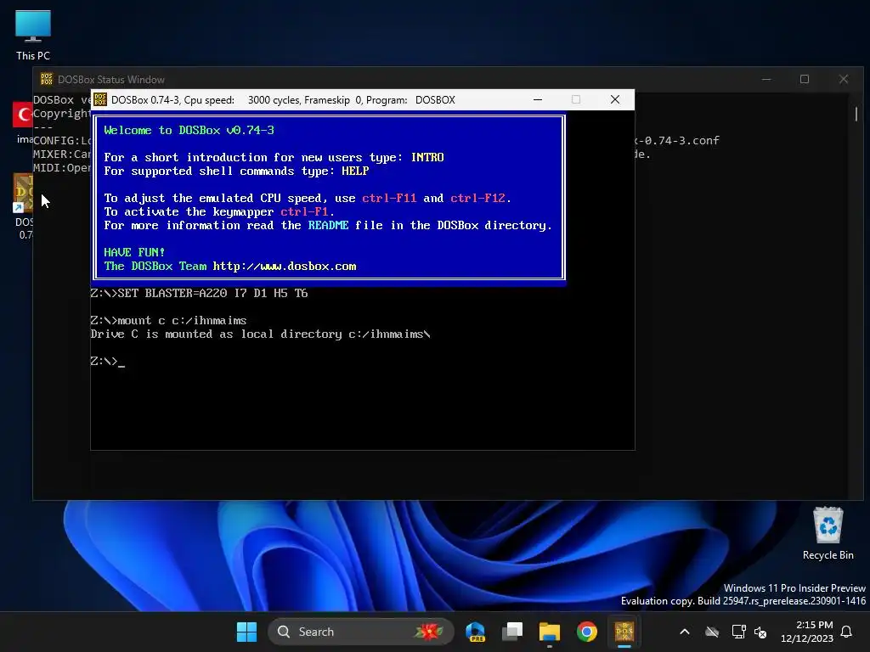Launch Google Chrome from the taskbar

pos(586,632)
